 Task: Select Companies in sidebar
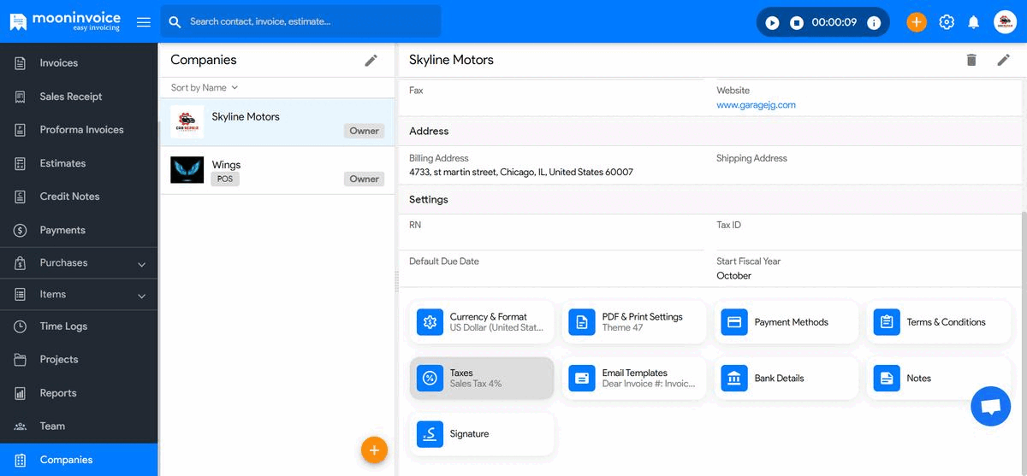(79, 460)
